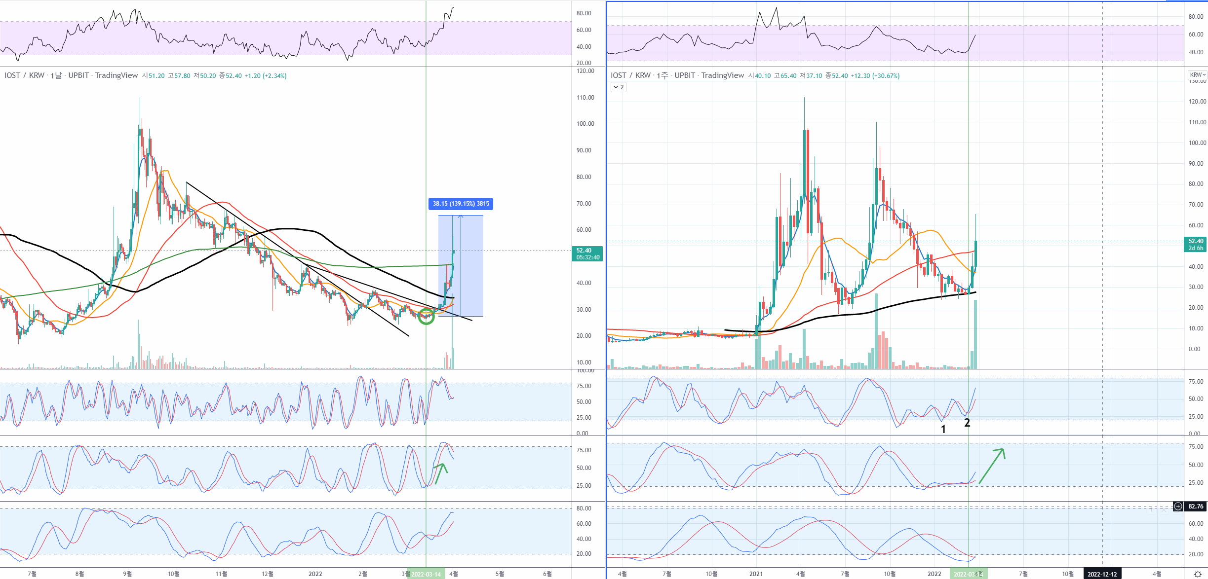The height and width of the screenshot is (579, 1208).
Task: Collapse the indicator legend showing 2
Action: pos(619,87)
